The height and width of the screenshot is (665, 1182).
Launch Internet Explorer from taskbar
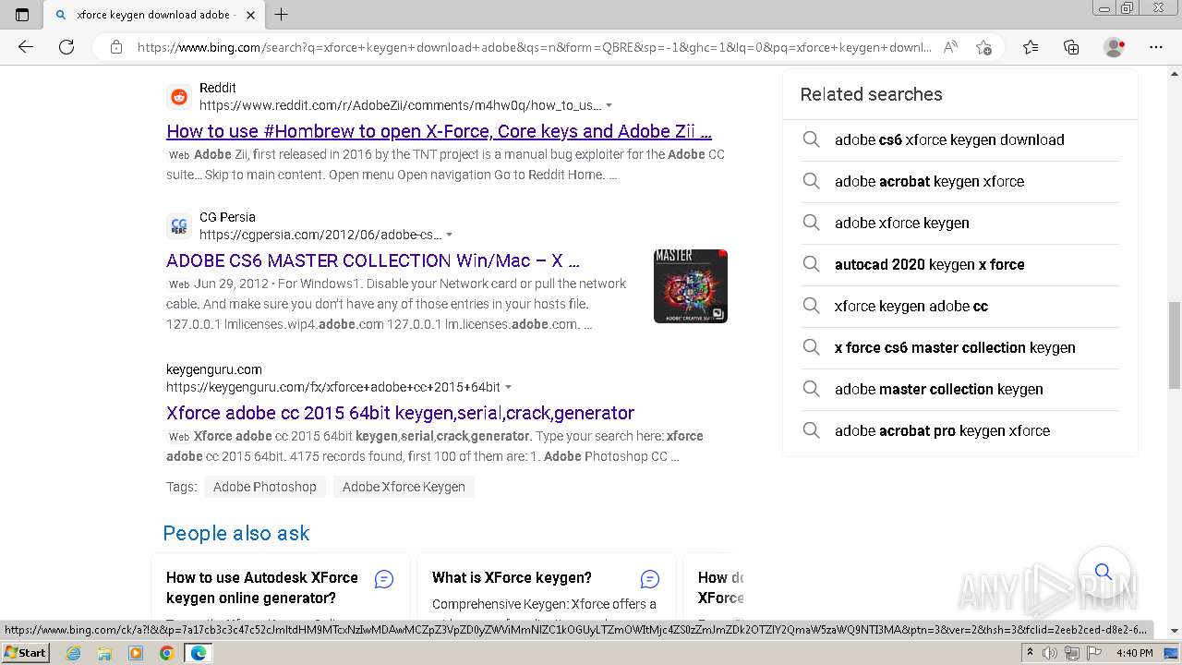[74, 653]
